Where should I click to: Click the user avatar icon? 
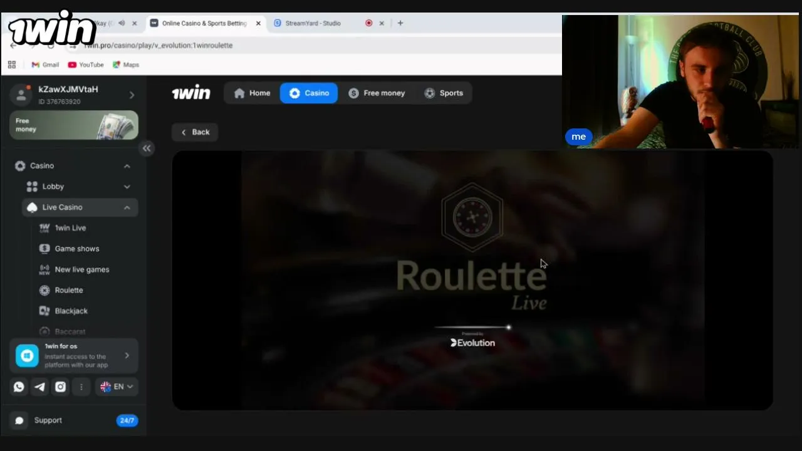point(21,94)
